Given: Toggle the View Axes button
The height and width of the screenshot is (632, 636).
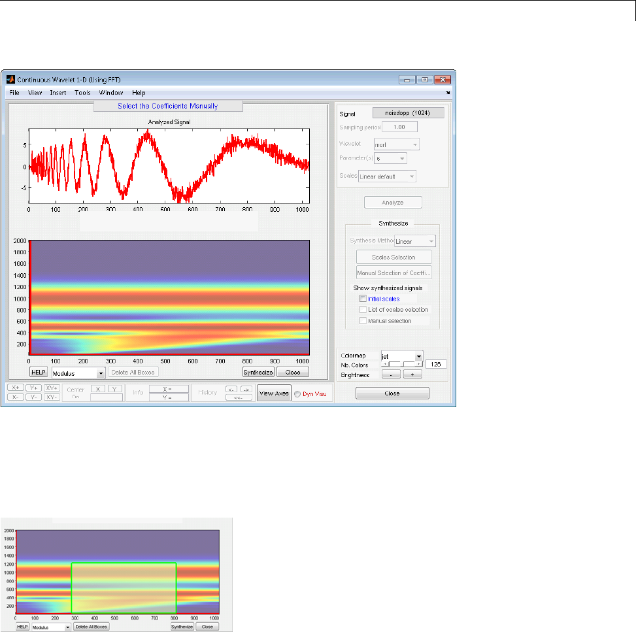Looking at the screenshot, I should 274,393.
